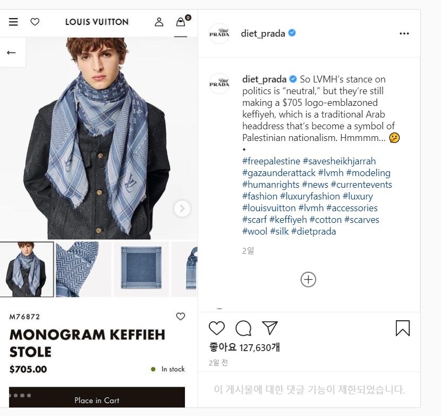441x416 pixels.
Task: Open the shopping bag icon
Action: [x=181, y=22]
